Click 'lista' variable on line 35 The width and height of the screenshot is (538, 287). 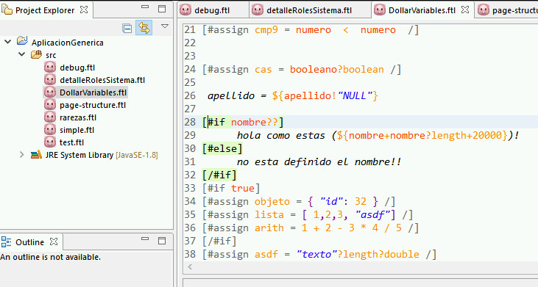click(269, 215)
